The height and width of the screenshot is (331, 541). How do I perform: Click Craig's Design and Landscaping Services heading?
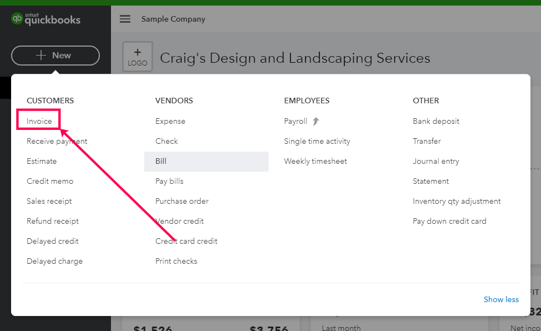pos(295,58)
